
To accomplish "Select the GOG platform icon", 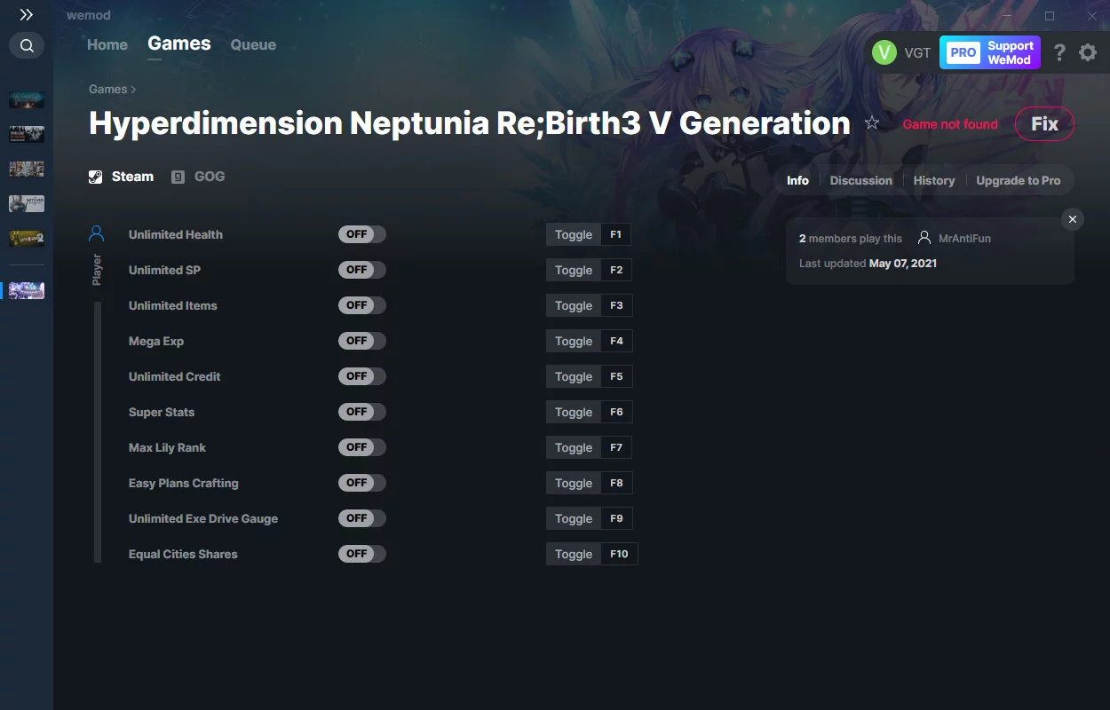I will (178, 177).
